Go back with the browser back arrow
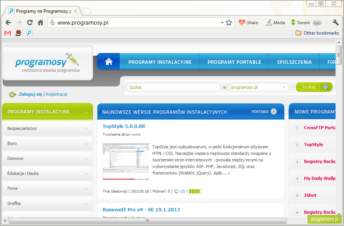The image size is (344, 226). coord(8,22)
